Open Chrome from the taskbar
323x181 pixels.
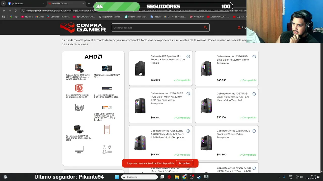[x=184, y=177]
